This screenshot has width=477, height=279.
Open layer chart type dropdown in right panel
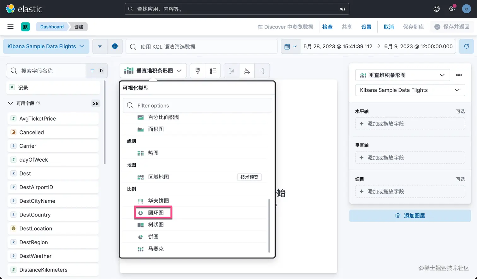pos(403,75)
